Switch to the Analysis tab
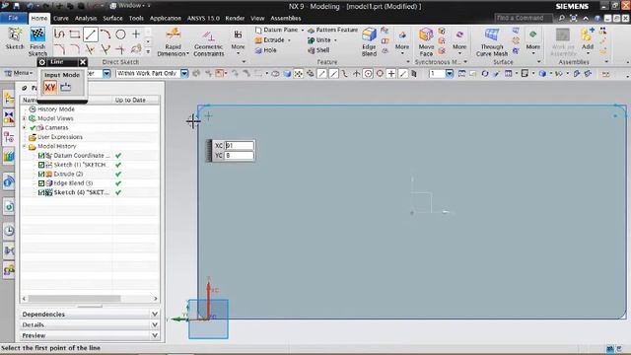 86,18
